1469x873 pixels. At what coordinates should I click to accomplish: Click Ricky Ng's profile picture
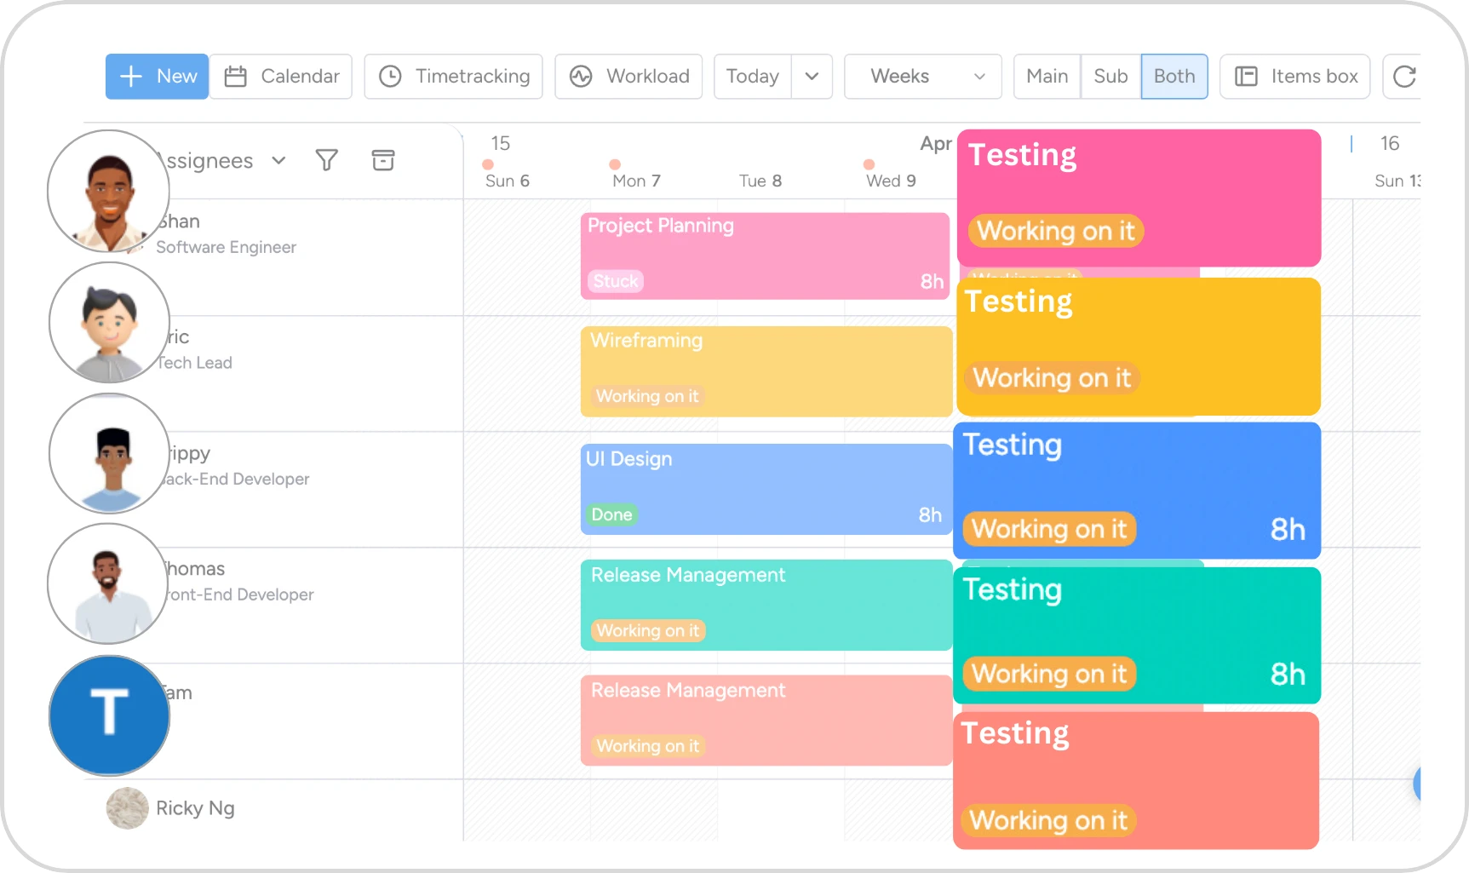(127, 807)
